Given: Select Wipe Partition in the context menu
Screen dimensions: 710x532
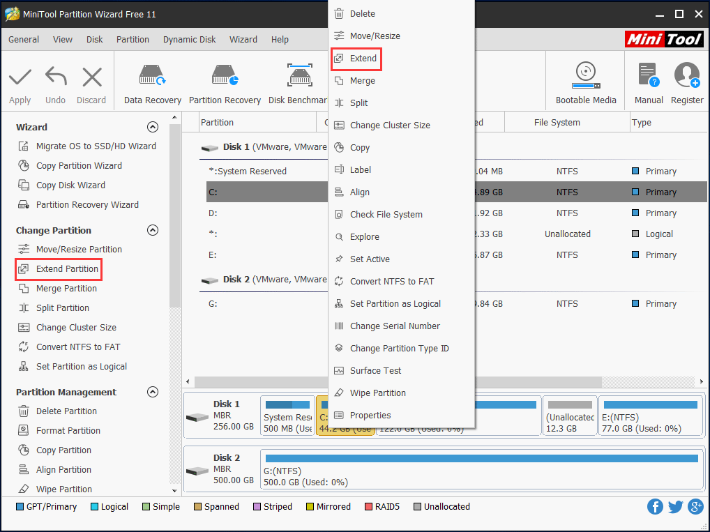Looking at the screenshot, I should [x=377, y=393].
